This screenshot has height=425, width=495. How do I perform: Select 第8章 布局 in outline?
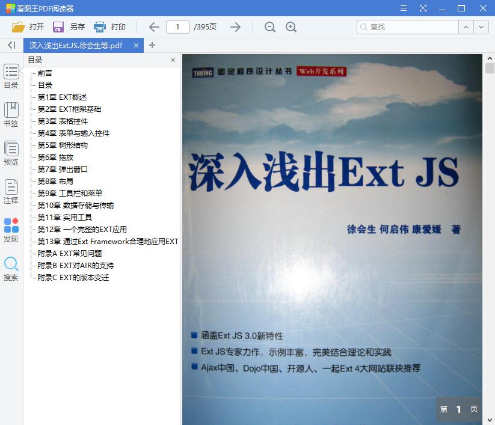pos(55,182)
